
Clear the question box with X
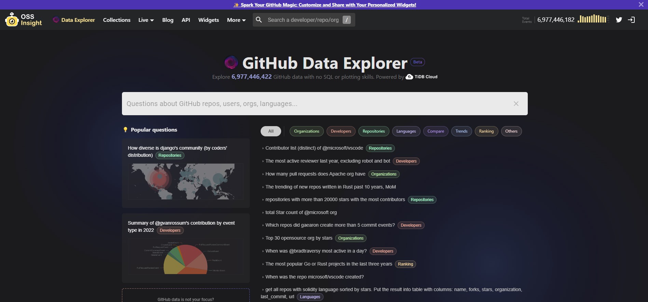pos(516,104)
